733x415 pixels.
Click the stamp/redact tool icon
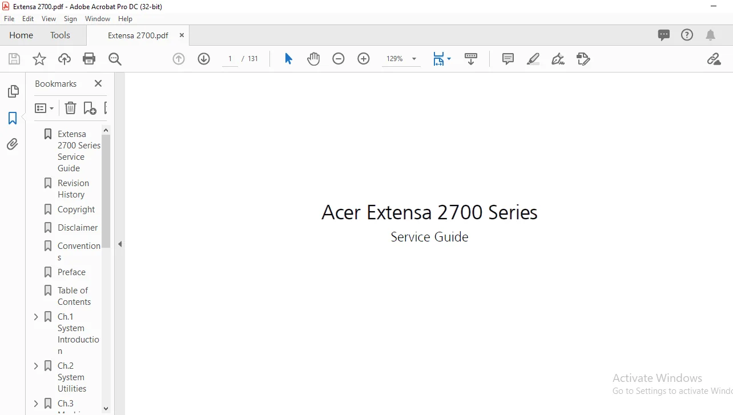coord(583,59)
